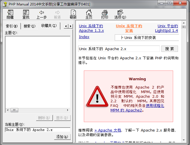This screenshot has height=145, width=190.
Task: Click the content pane scroll up arrow
Action: pos(184,23)
